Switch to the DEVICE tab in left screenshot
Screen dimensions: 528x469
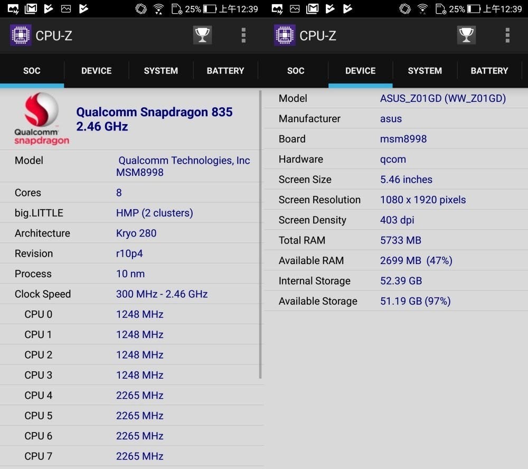click(x=96, y=71)
